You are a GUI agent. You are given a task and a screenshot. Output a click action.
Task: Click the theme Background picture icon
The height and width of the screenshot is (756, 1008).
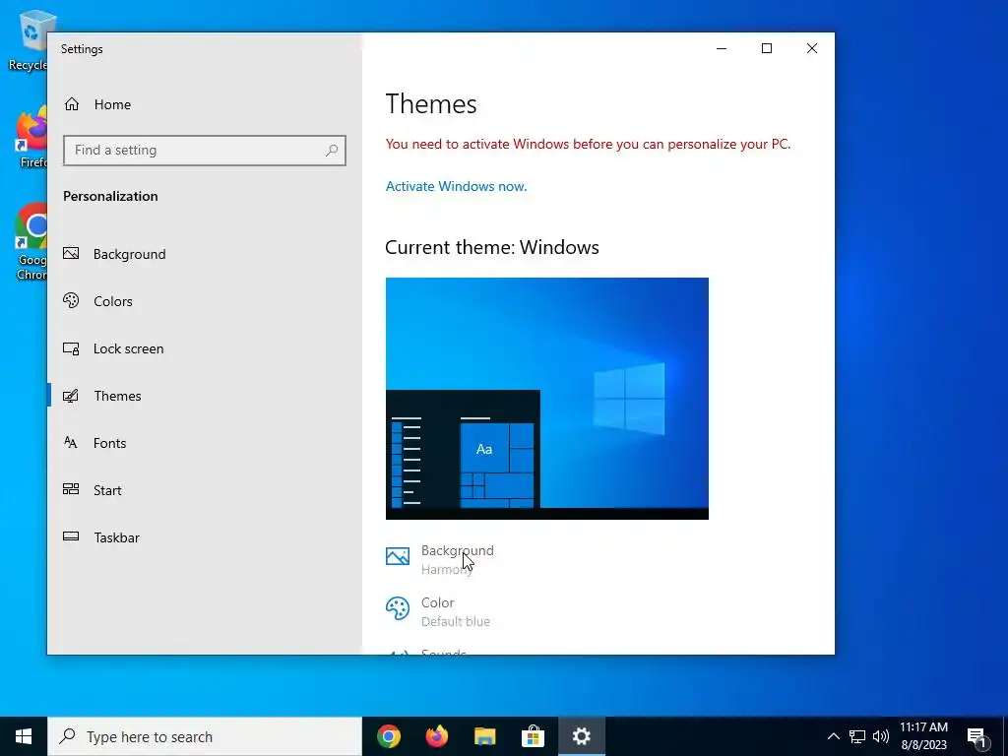398,556
